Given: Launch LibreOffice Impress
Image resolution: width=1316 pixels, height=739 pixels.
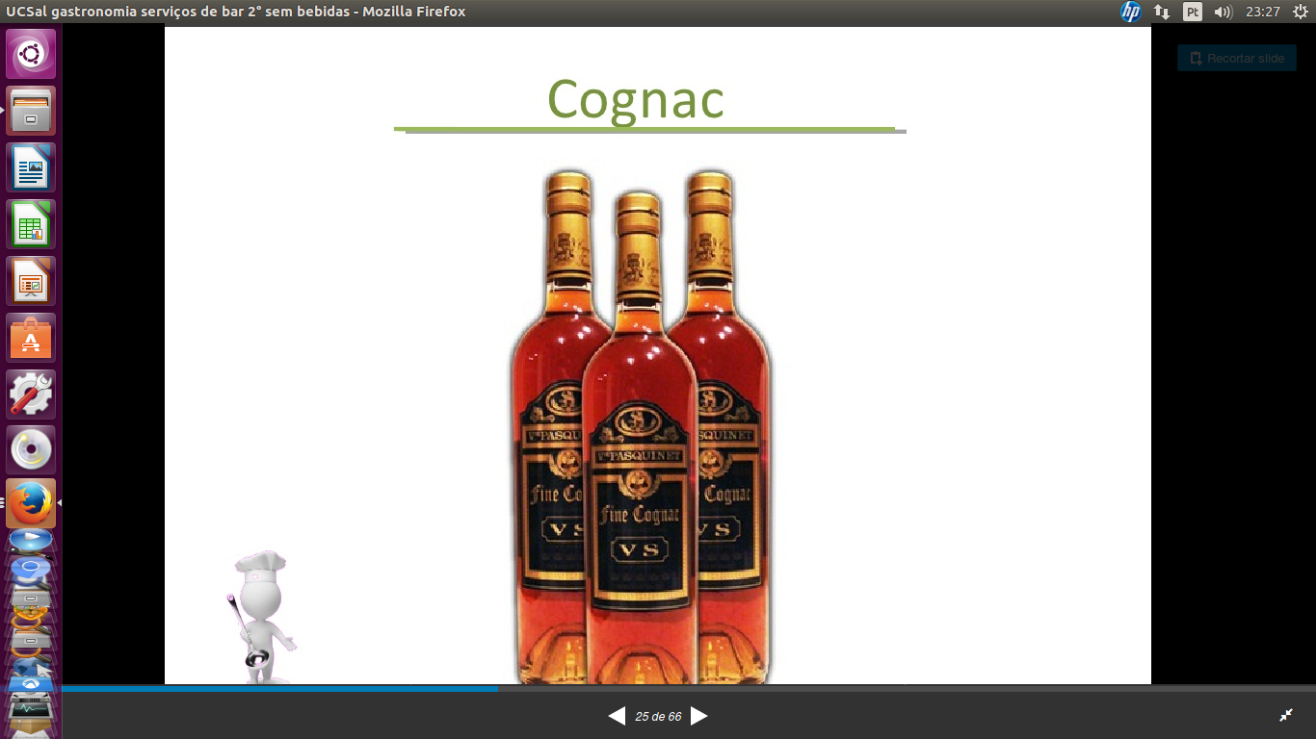Looking at the screenshot, I should [x=31, y=281].
